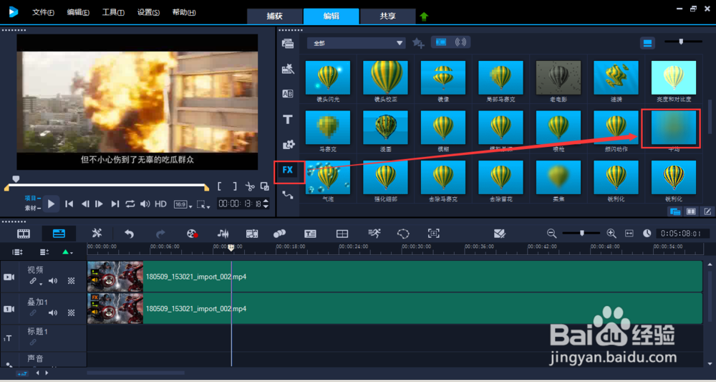Open the title (T) library
Viewport: 716px width, 382px height.
coord(288,120)
